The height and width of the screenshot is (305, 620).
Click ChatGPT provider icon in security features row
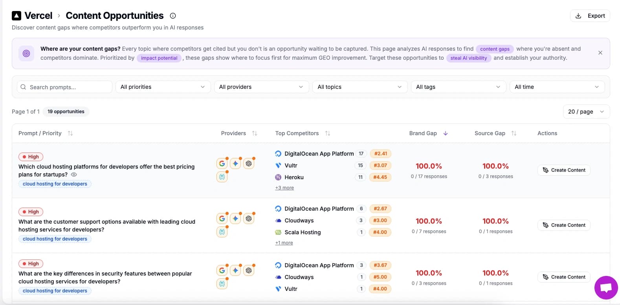(x=249, y=270)
